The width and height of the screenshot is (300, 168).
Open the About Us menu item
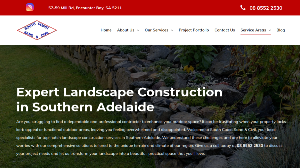[126, 30]
